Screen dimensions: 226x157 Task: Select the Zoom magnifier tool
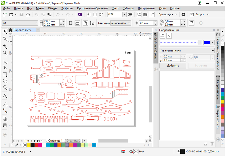tap(5, 53)
